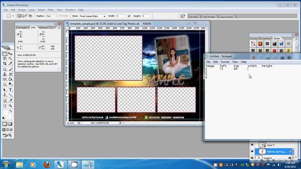The width and height of the screenshot is (301, 169).
Task: Select the Clone Stamp tool
Action: coord(5,74)
